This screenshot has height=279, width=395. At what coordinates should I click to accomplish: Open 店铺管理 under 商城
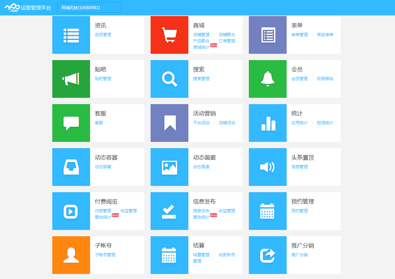201,35
